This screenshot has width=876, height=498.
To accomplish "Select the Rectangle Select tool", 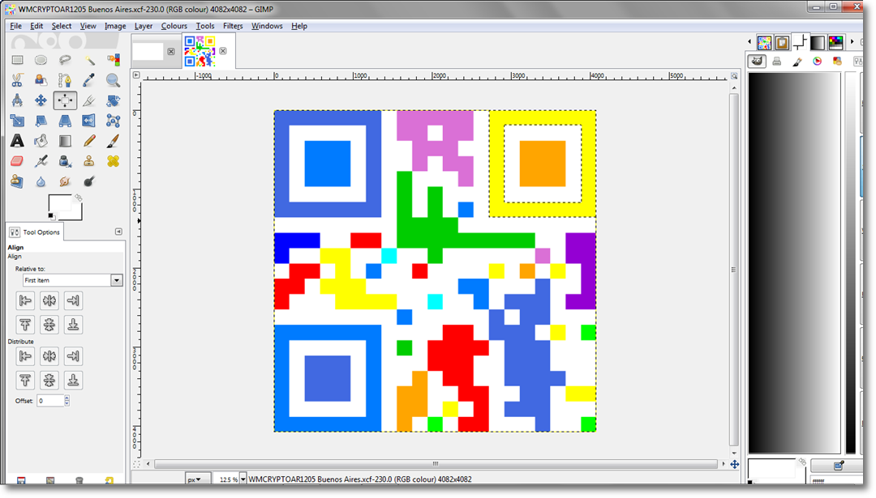I will tap(17, 60).
